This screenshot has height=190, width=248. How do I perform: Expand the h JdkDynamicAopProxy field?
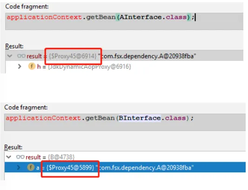point(20,66)
